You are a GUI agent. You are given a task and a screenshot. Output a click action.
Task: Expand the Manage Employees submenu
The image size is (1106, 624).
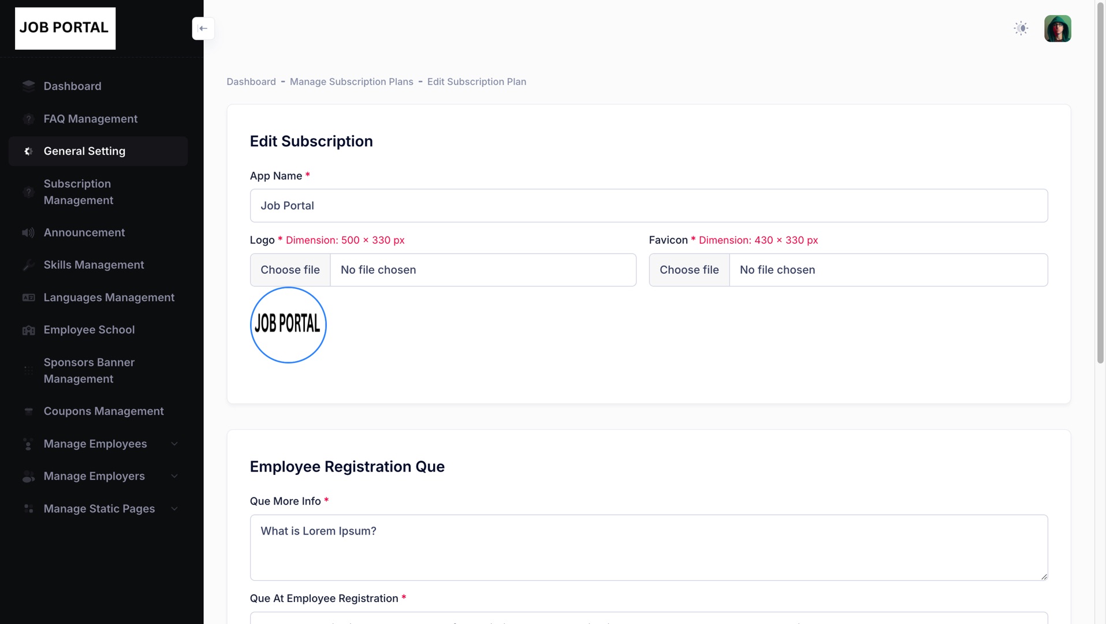(174, 444)
